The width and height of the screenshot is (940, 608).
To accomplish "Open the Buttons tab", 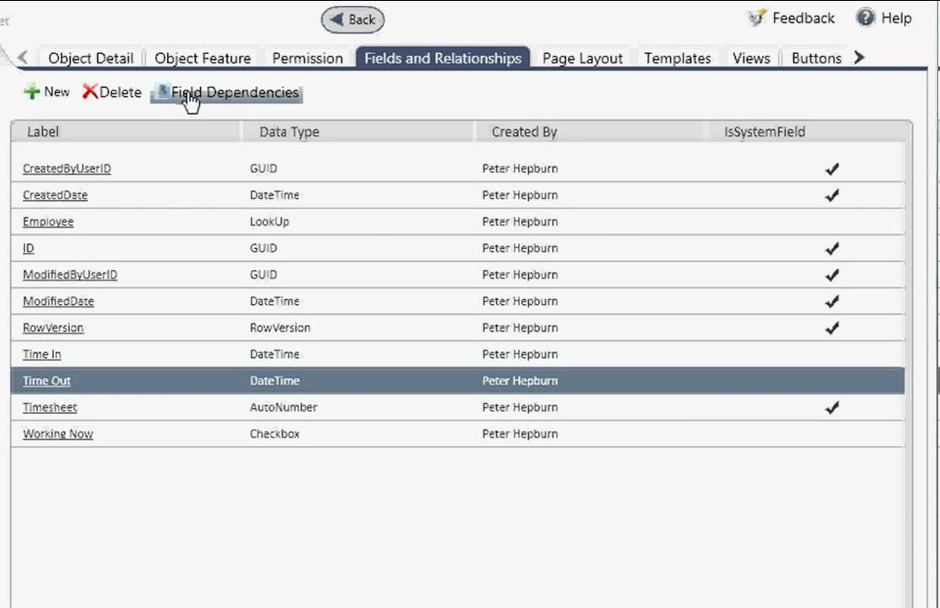I will pos(817,58).
